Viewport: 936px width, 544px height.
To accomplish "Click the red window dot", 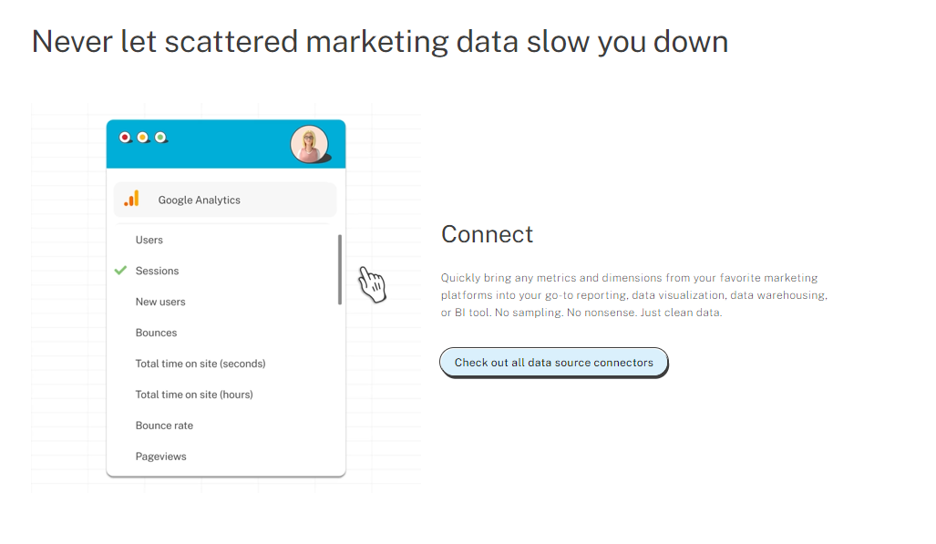I will pos(125,138).
